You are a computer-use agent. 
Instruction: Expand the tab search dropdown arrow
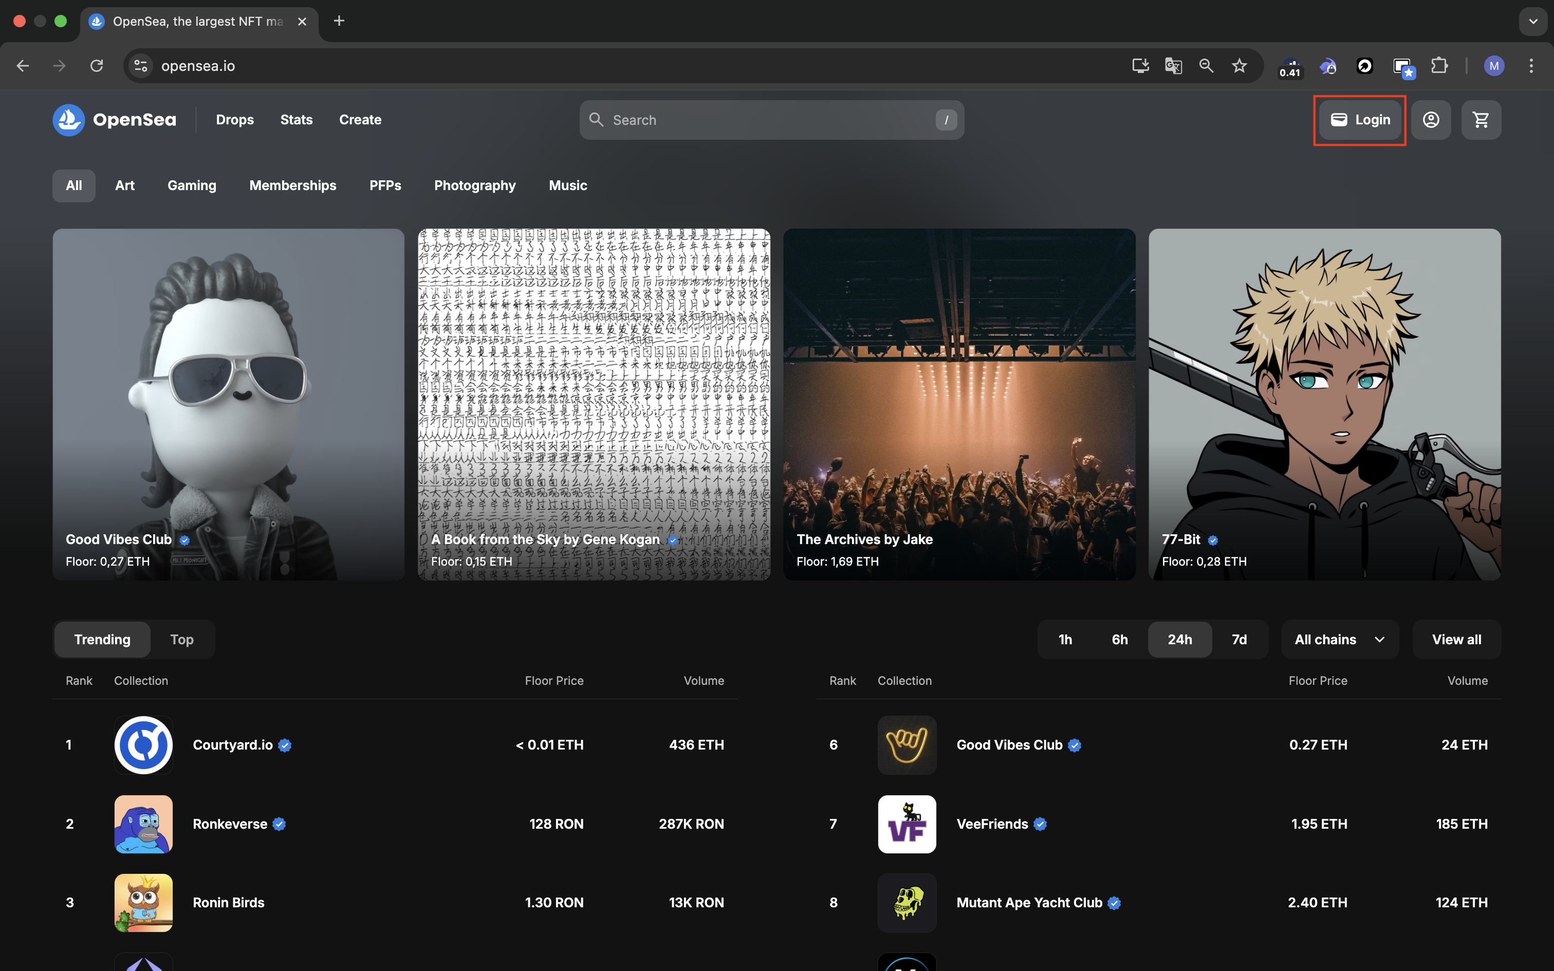coord(1533,21)
